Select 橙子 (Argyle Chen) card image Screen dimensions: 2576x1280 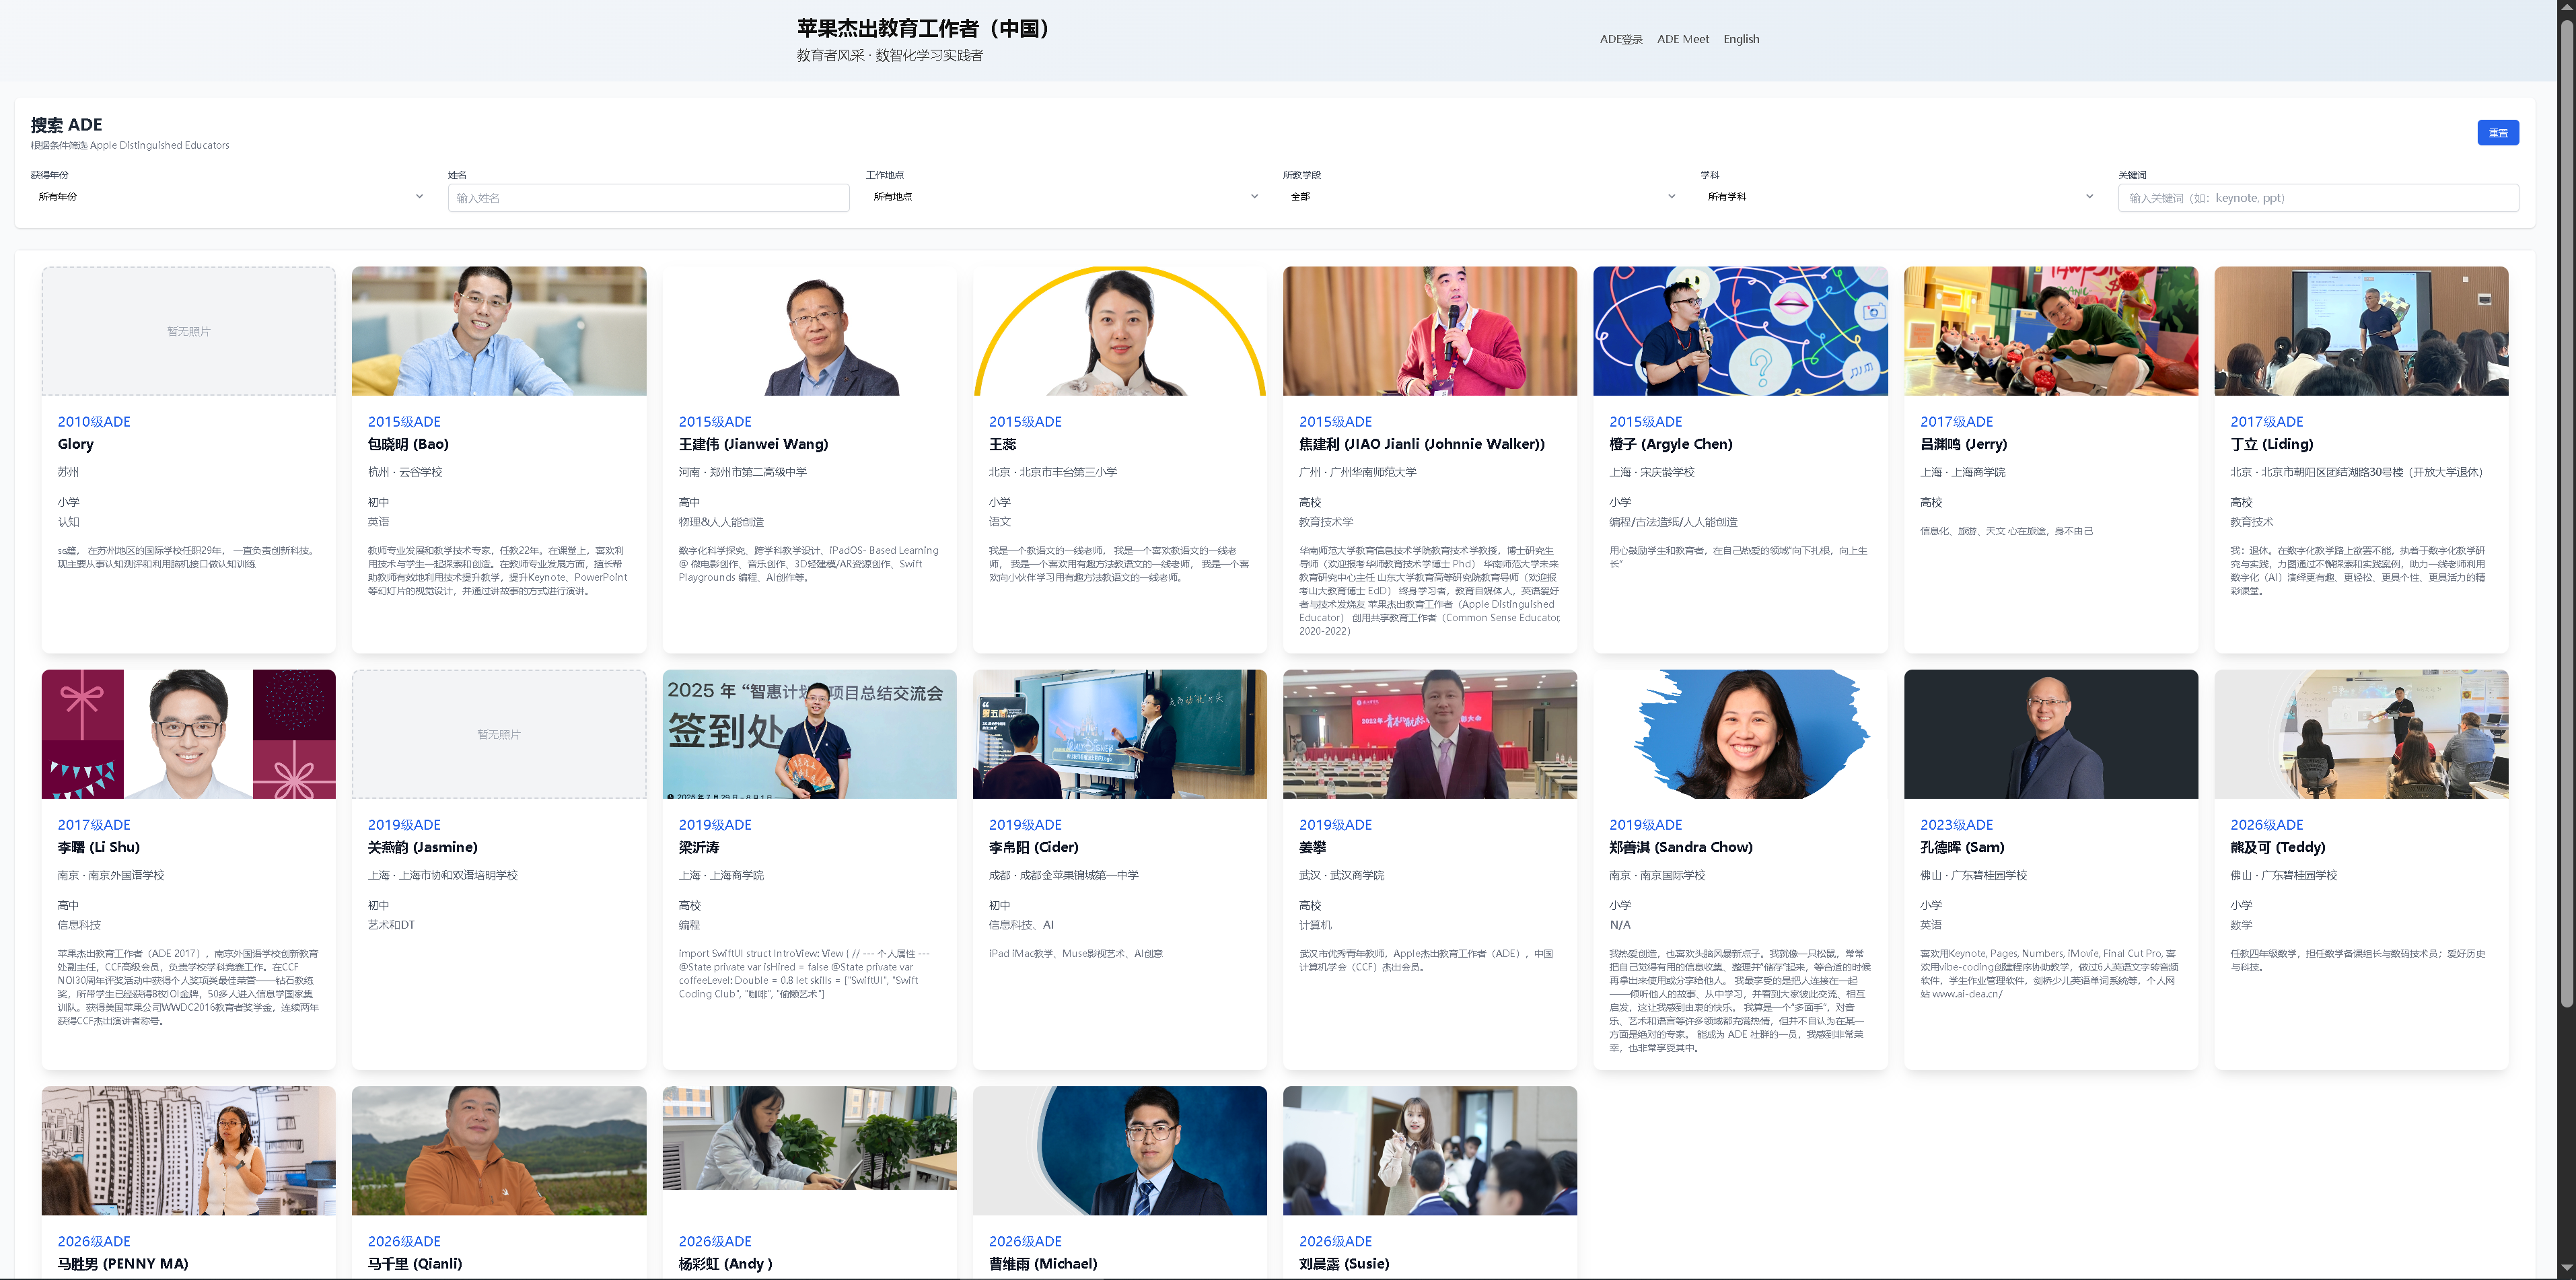[1740, 331]
